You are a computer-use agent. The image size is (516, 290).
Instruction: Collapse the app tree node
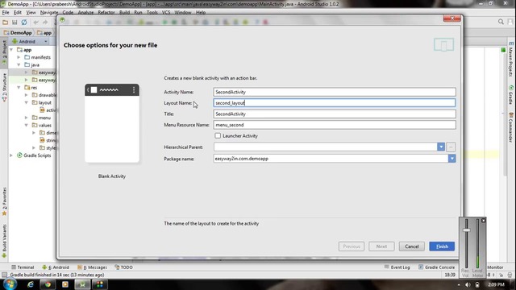tap(11, 50)
